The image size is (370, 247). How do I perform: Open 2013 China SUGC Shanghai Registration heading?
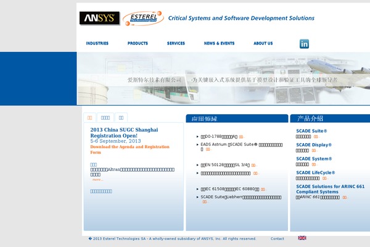(x=124, y=133)
